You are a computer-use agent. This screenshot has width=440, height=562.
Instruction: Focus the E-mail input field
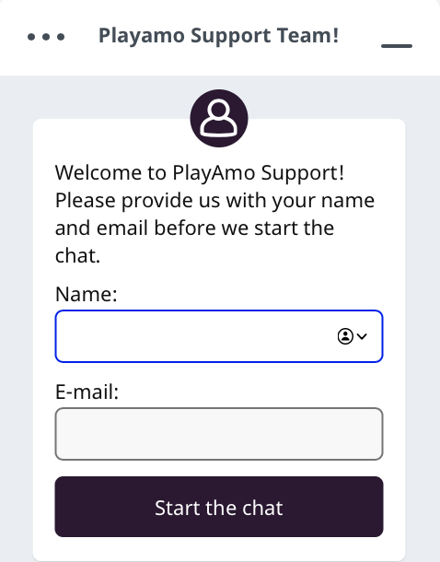pyautogui.click(x=219, y=434)
